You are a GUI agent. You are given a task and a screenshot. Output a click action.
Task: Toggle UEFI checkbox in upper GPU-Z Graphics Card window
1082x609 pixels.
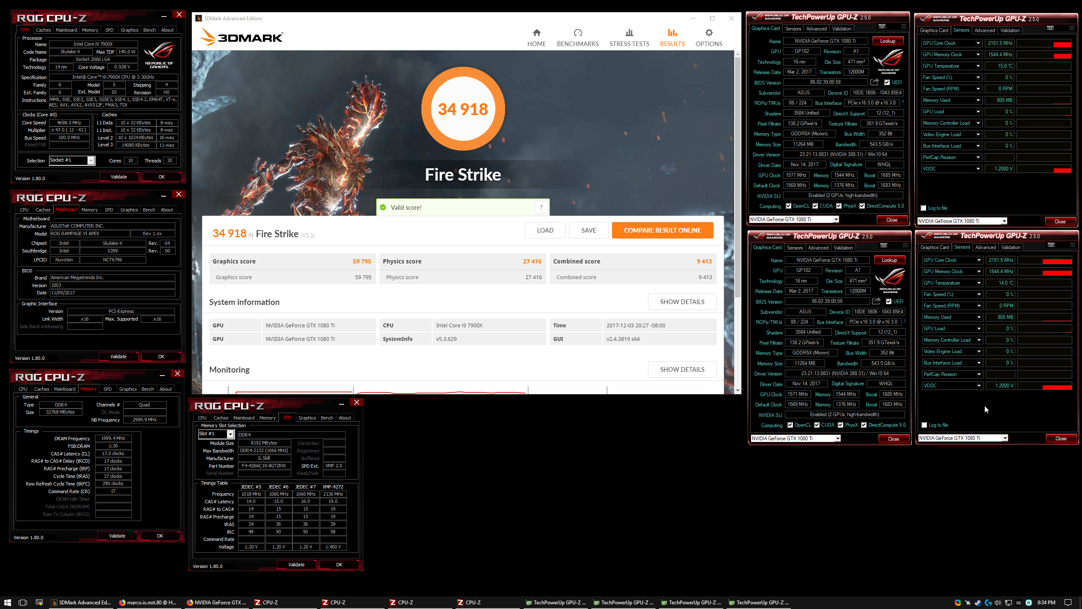click(x=887, y=82)
